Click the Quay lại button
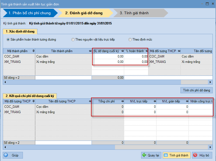This screenshot has height=161, width=216. click(151, 155)
